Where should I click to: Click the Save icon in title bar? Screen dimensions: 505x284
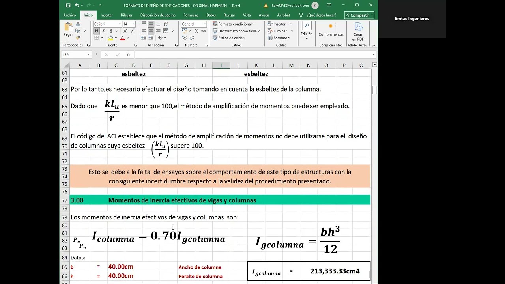click(x=68, y=5)
